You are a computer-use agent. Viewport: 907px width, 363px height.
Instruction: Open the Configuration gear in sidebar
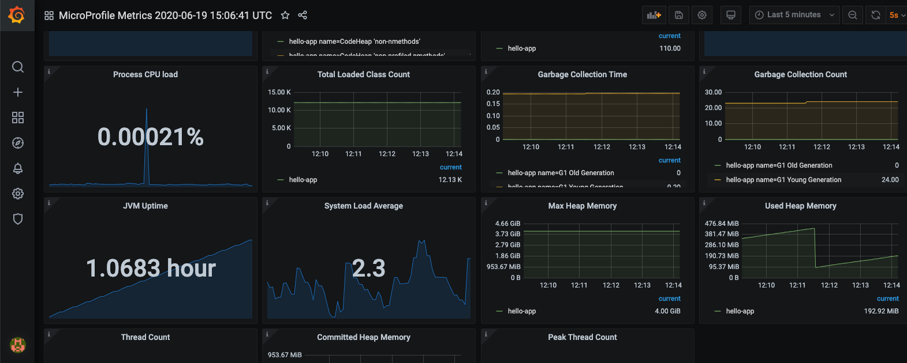[x=18, y=194]
